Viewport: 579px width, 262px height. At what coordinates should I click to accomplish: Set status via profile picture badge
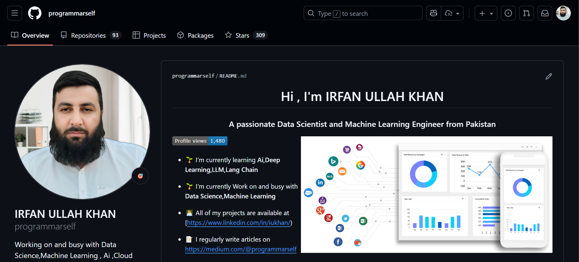tap(140, 176)
